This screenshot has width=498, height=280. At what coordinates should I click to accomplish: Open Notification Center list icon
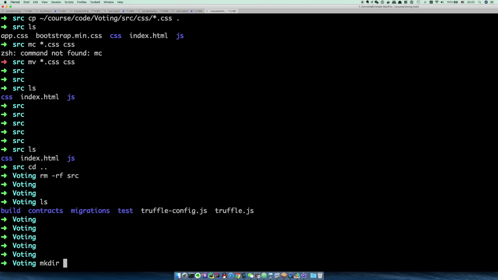point(492,2)
